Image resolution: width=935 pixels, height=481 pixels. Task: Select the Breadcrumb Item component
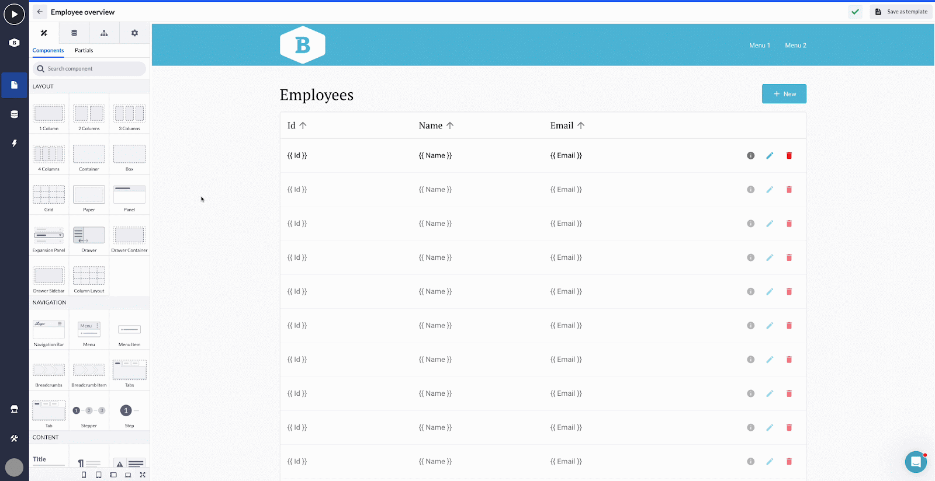pos(89,371)
